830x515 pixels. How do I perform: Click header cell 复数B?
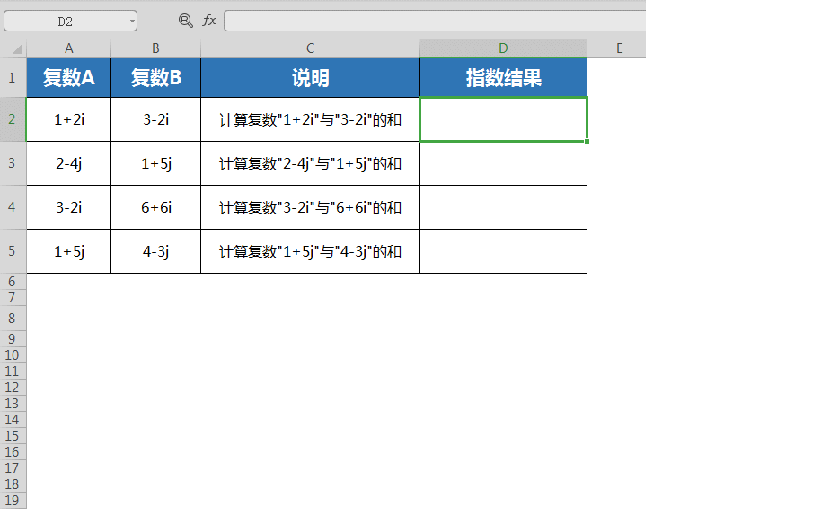tap(155, 78)
